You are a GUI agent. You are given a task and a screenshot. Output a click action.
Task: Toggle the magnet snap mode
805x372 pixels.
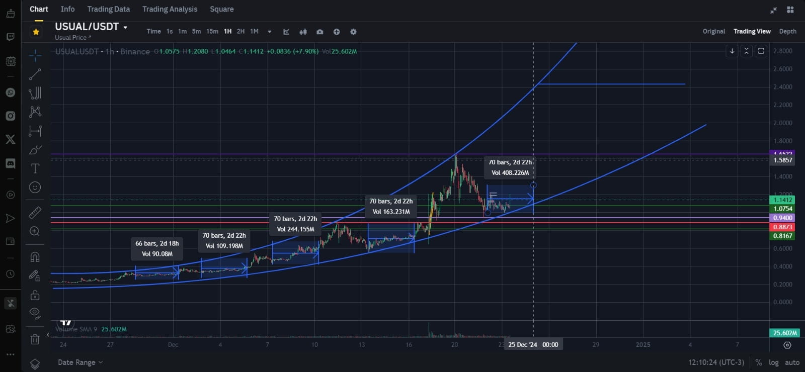coord(35,257)
